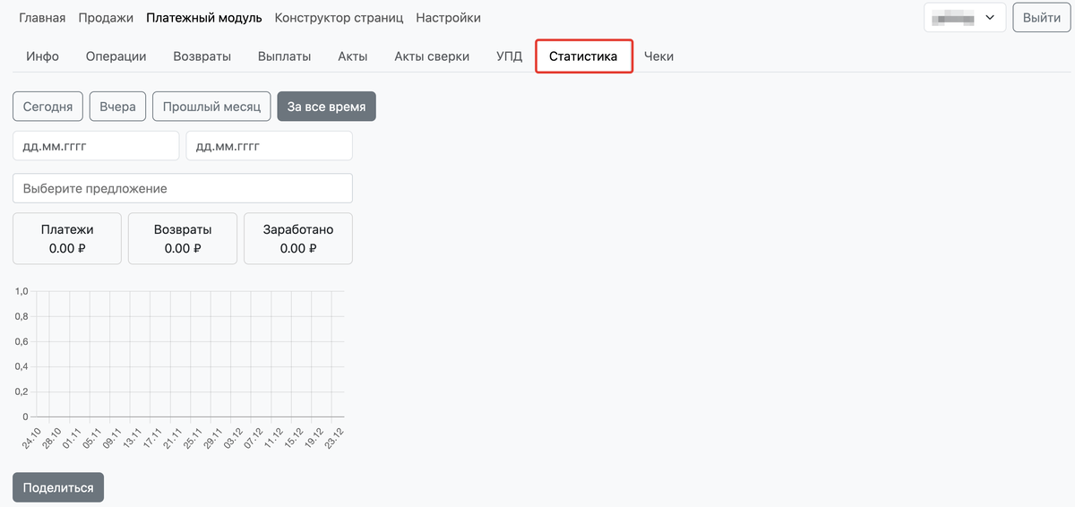Viewport: 1075px width, 507px height.
Task: Open the account selector dropdown
Action: tap(964, 17)
